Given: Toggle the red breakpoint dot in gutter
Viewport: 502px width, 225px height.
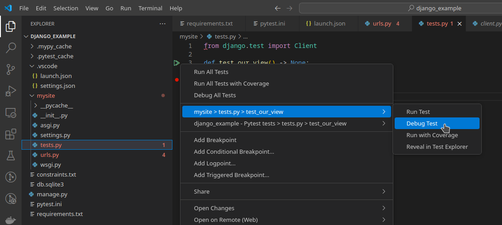Looking at the screenshot, I should point(177,80).
